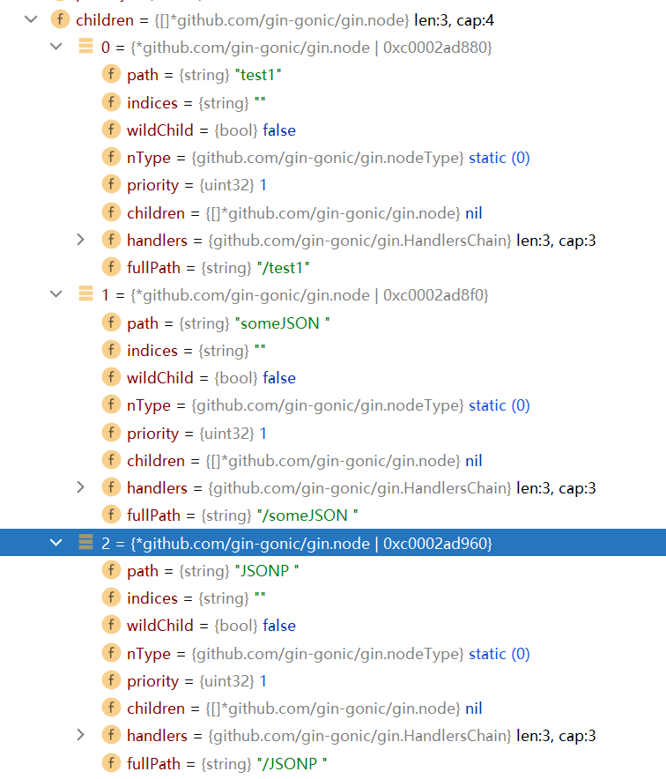Viewport: 666px width, 779px height.
Task: Click field icon beside path "test1"
Action: pyautogui.click(x=111, y=74)
